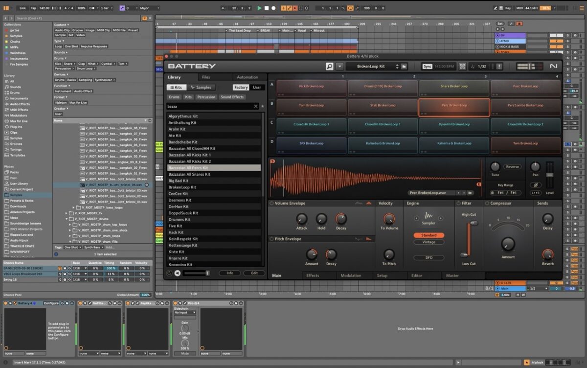Expand the Sounds filter section

pos(67,52)
